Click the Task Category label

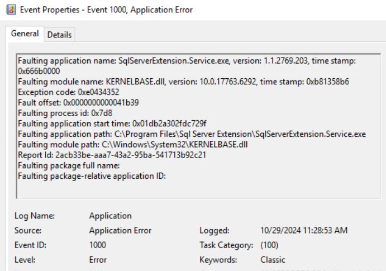tap(226, 245)
